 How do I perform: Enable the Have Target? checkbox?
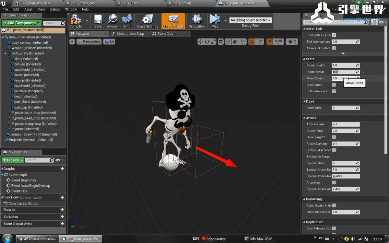tap(334, 137)
